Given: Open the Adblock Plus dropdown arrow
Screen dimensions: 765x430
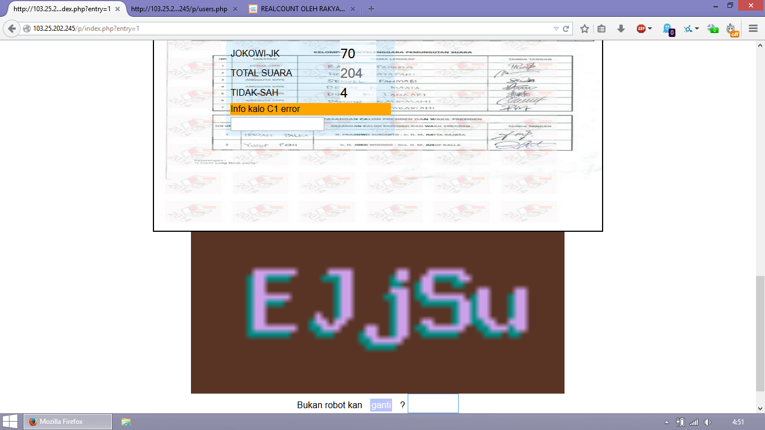Looking at the screenshot, I should pyautogui.click(x=650, y=29).
